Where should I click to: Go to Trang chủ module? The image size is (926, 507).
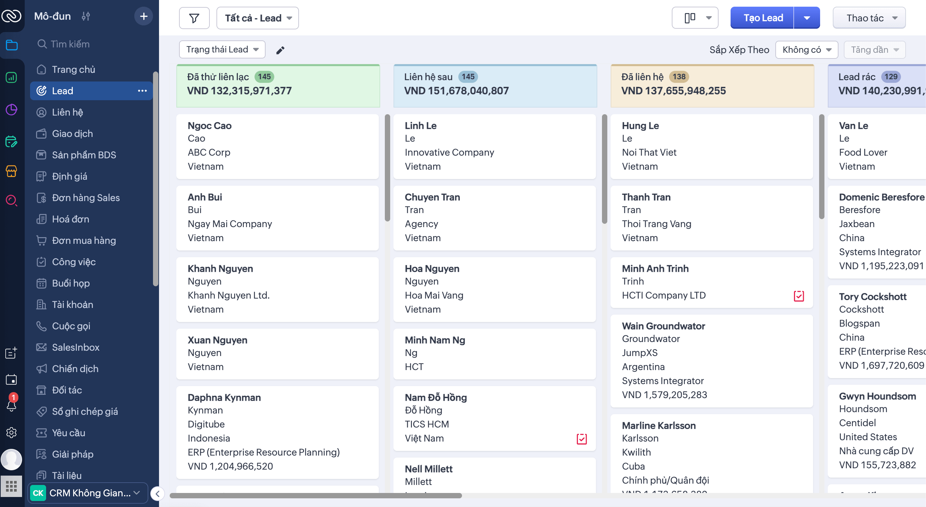pyautogui.click(x=91, y=69)
